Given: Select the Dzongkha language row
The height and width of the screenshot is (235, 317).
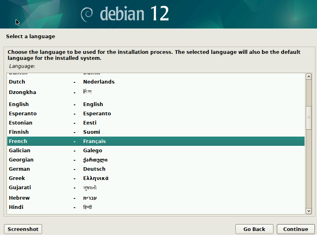Looking at the screenshot, I should (156, 92).
